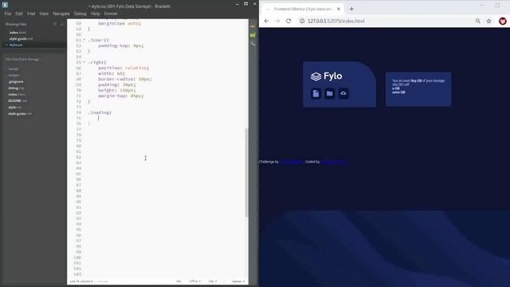This screenshot has width=510, height=287.
Task: Collapse the .icon-2 rule fold arrow
Action: [84, 40]
